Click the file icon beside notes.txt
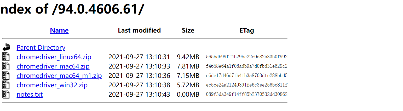 pyautogui.click(x=6, y=94)
